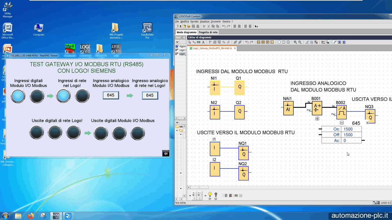The height and width of the screenshot is (220, 392).
Task: Click the open file folder icon
Action: coord(184,26)
